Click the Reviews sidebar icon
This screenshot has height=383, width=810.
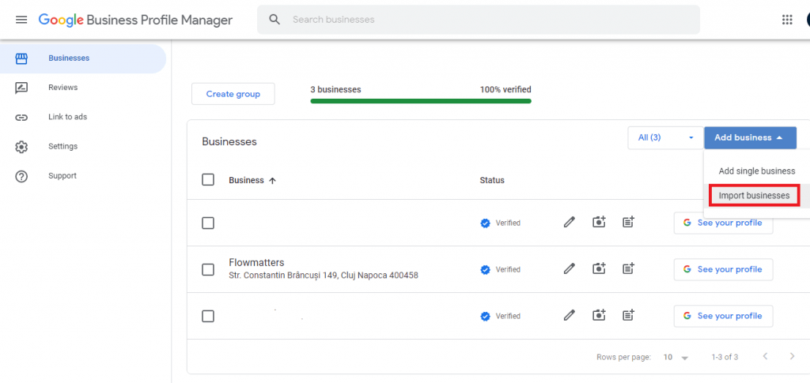(x=21, y=88)
